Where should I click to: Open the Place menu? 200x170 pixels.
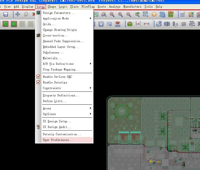(x=74, y=7)
